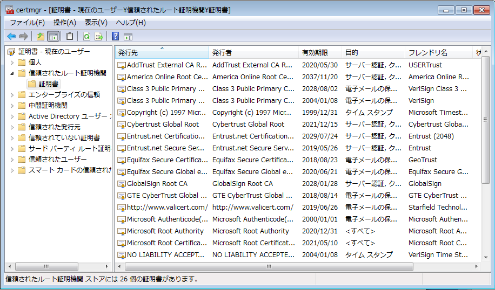The image size is (495, 290).
Task: Click the expiry date 2037/11/20
Action: click(319, 77)
